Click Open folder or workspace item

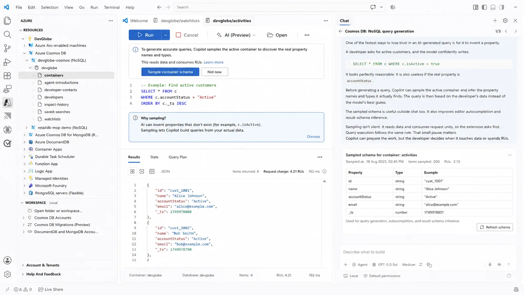(x=58, y=211)
